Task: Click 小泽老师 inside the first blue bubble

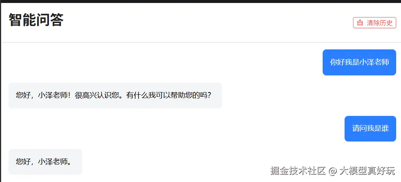Action: pyautogui.click(x=374, y=62)
